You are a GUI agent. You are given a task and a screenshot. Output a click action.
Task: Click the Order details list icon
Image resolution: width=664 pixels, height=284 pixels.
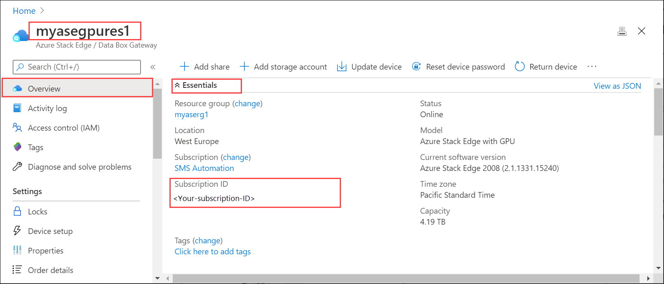coord(17,270)
